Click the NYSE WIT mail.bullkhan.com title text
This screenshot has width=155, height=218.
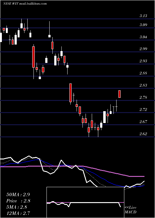pos(25,4)
